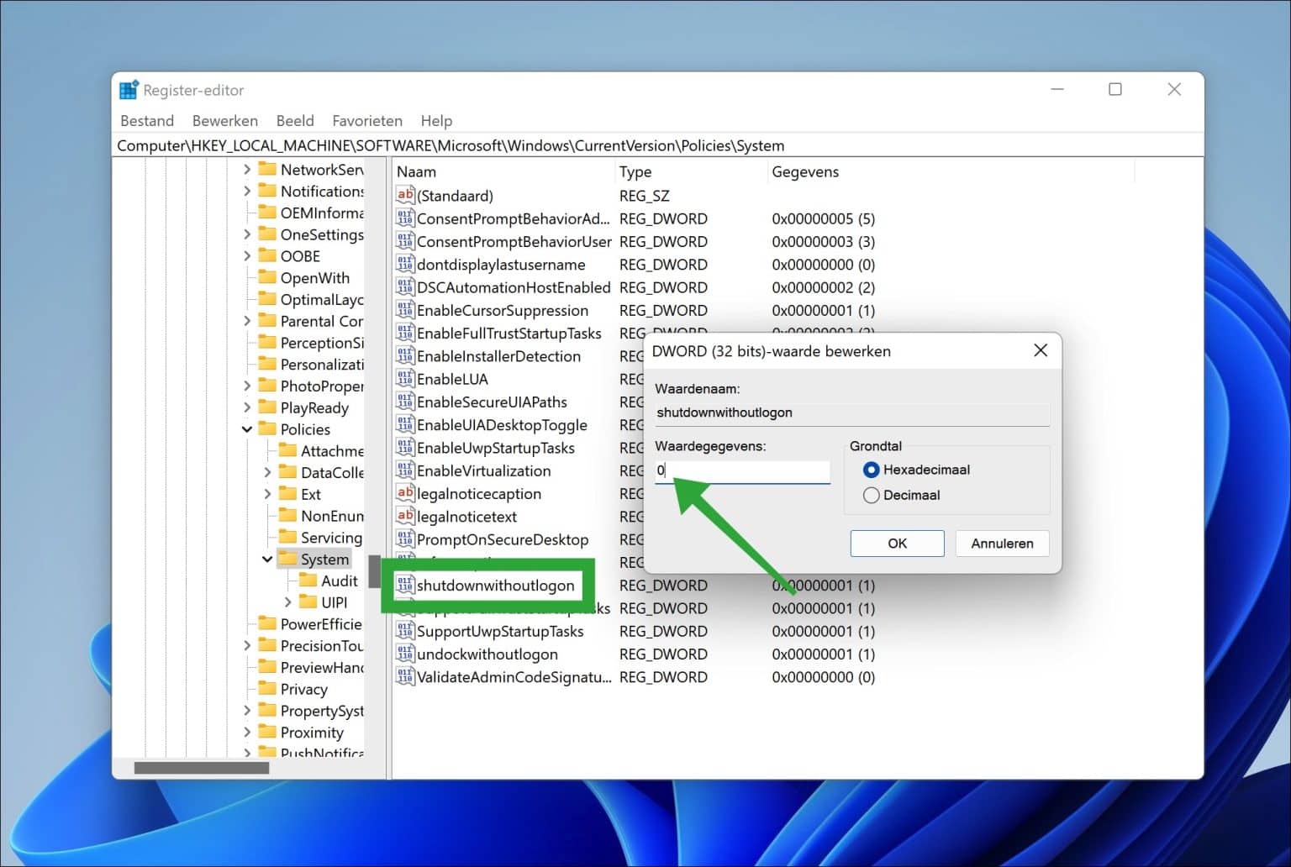Image resolution: width=1291 pixels, height=867 pixels.
Task: Click the Policies folder icon
Action: (267, 429)
